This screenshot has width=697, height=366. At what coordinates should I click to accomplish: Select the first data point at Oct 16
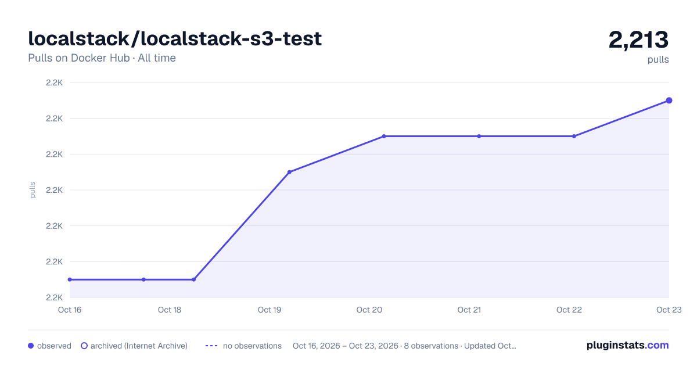click(70, 279)
